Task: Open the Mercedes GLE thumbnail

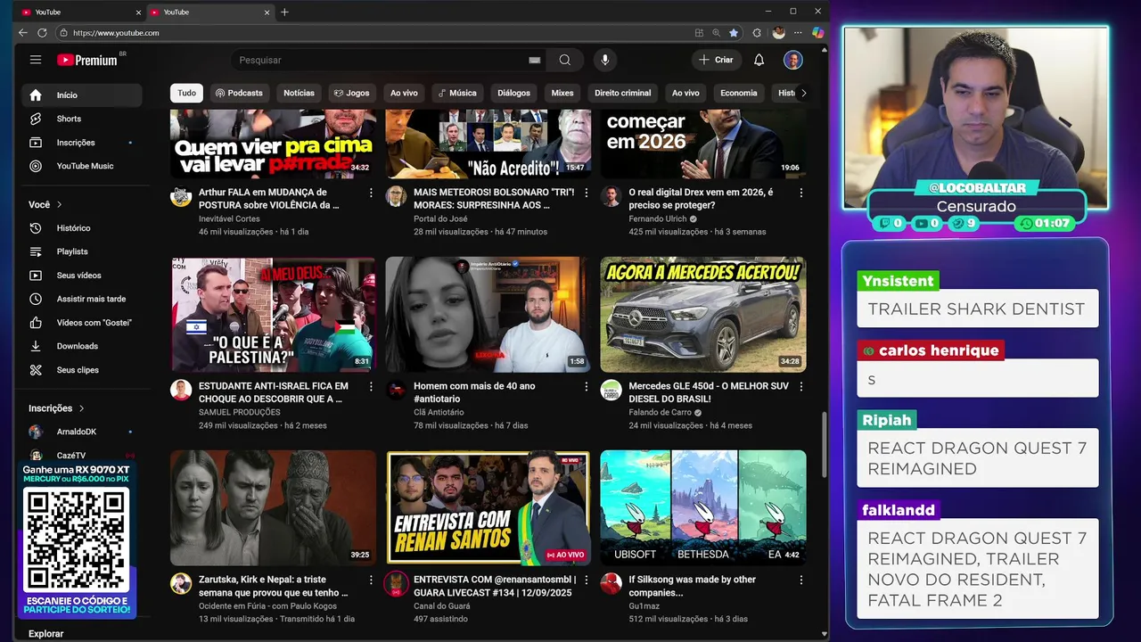Action: point(703,315)
